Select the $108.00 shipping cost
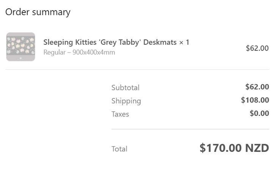279x178 pixels. pyautogui.click(x=255, y=100)
